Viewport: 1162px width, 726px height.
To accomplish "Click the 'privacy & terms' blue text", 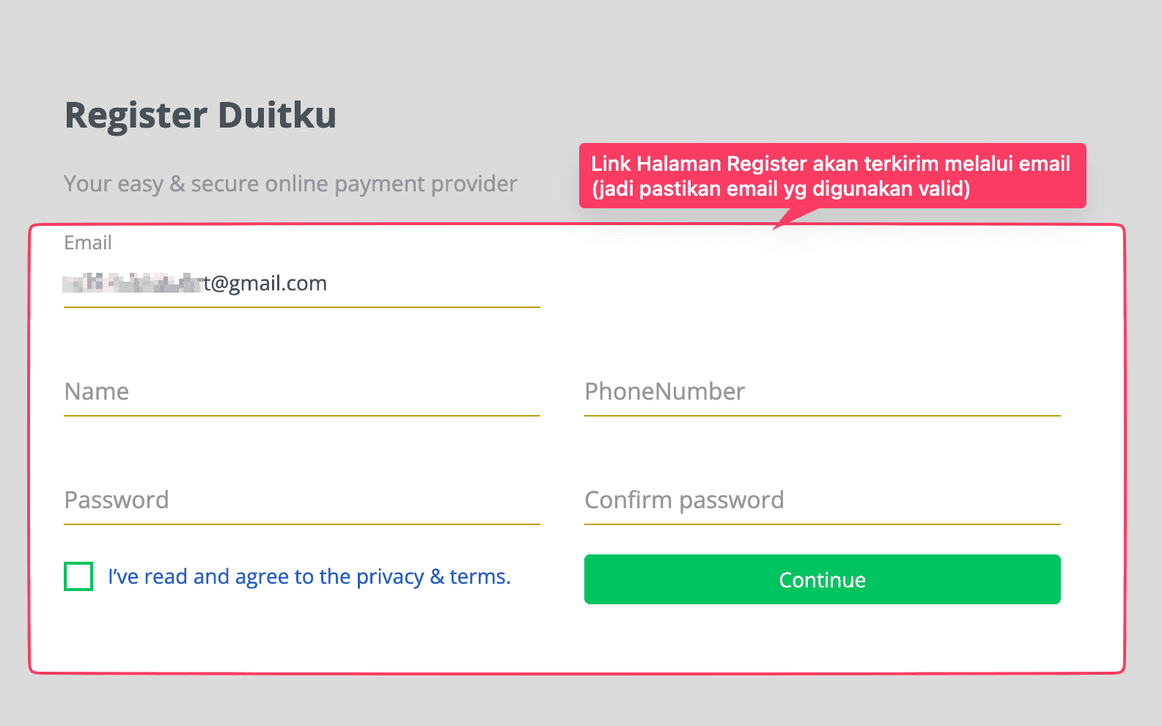I will 432,576.
